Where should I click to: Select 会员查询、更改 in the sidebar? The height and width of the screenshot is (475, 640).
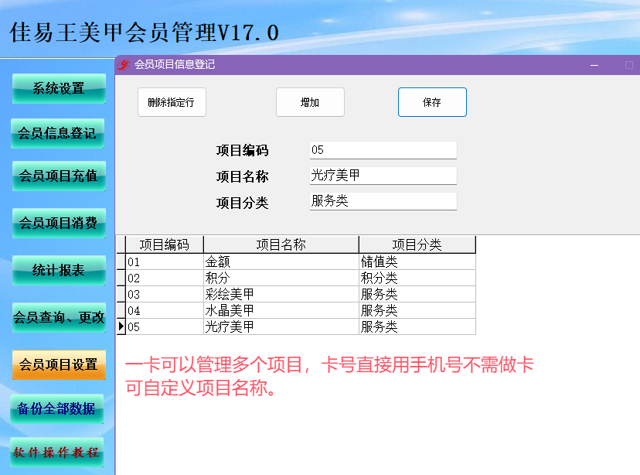click(59, 317)
